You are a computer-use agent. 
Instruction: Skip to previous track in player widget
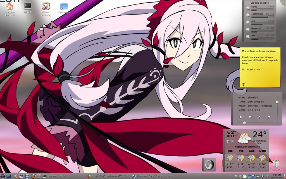click(240, 117)
